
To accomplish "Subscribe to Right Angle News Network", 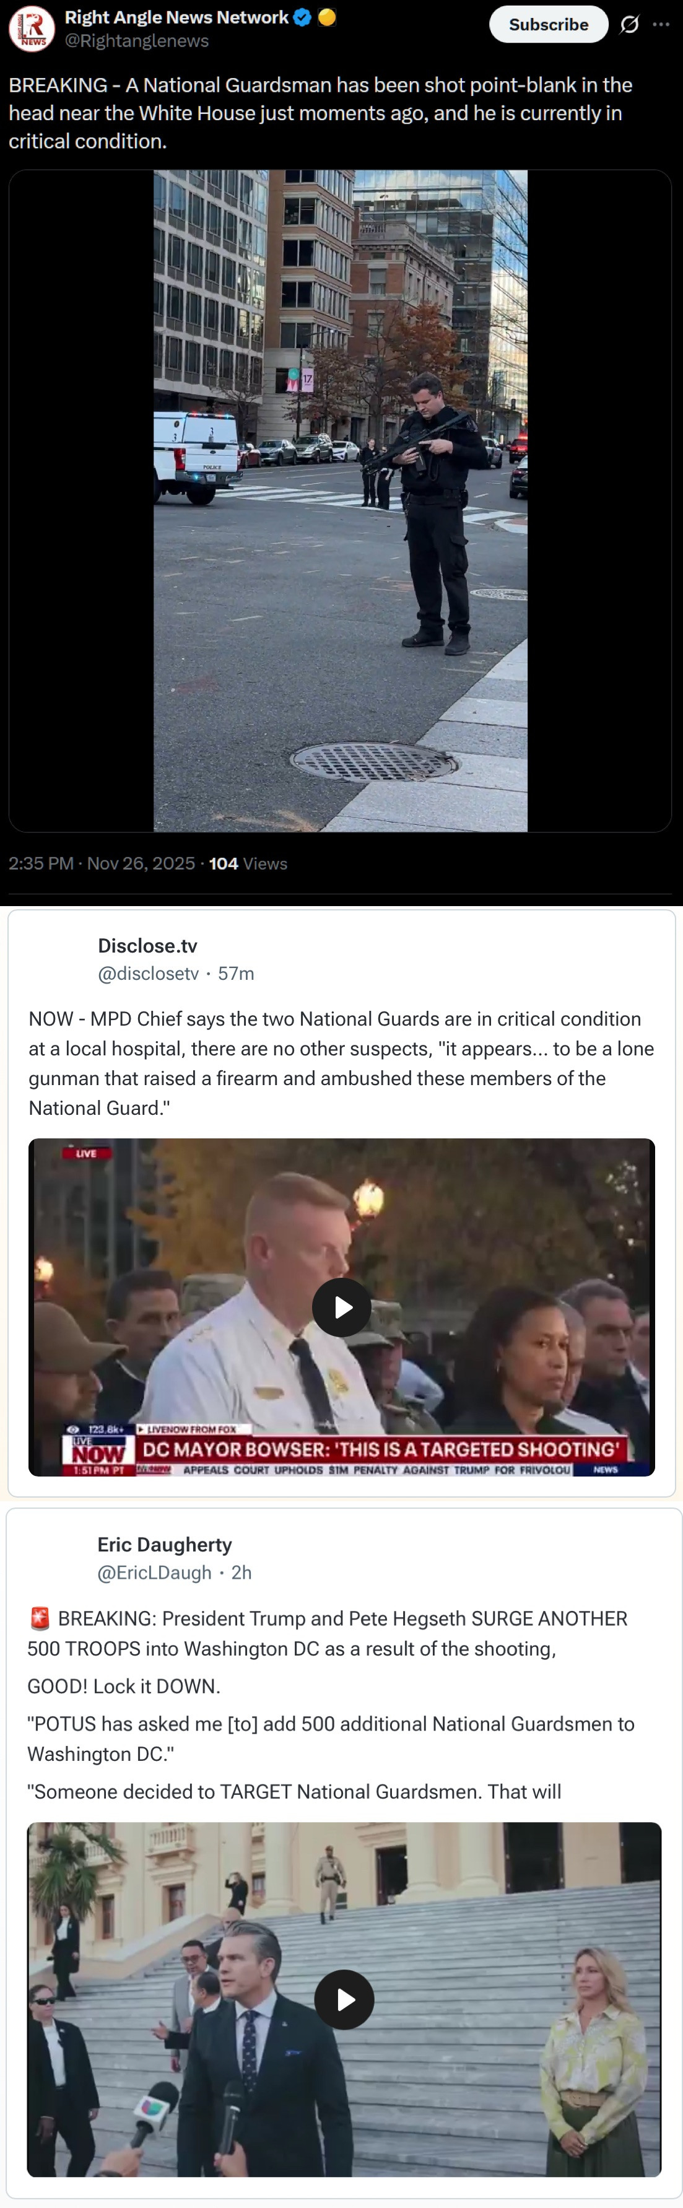I will [549, 25].
